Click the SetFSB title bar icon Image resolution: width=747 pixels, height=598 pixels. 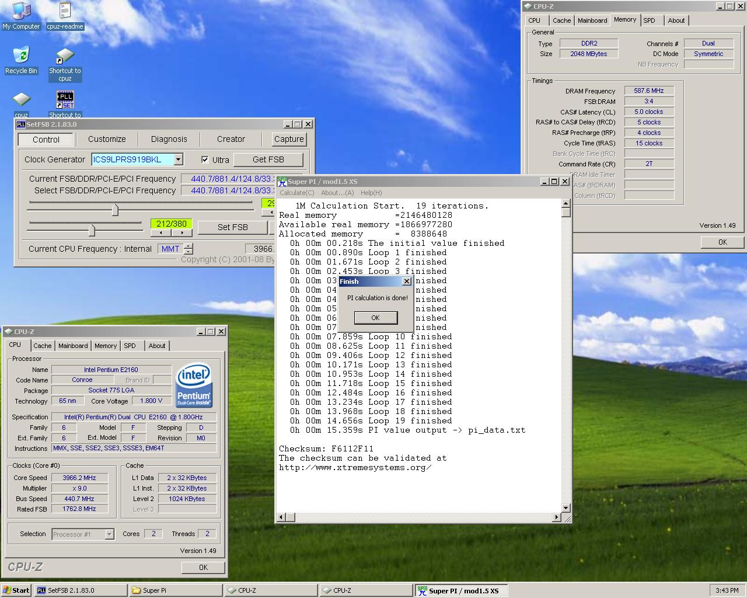[20, 124]
